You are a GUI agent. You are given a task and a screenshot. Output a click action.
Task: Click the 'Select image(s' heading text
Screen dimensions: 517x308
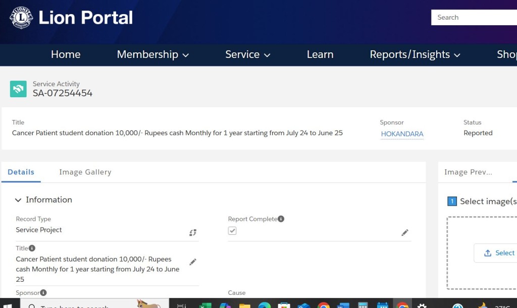coord(488,202)
